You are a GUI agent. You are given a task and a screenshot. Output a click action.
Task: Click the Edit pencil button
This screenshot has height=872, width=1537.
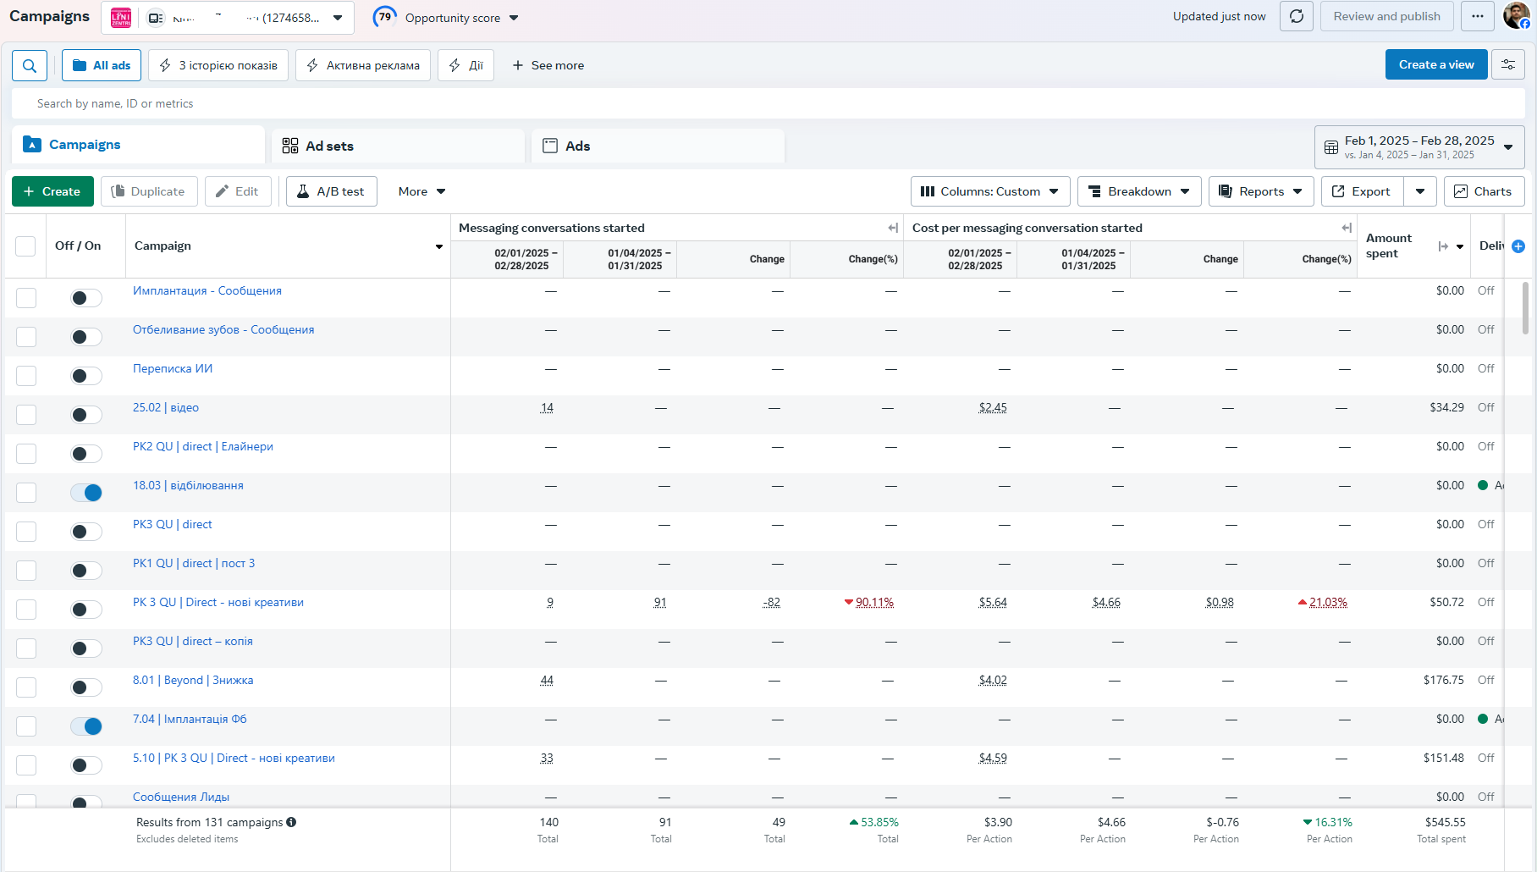238,191
